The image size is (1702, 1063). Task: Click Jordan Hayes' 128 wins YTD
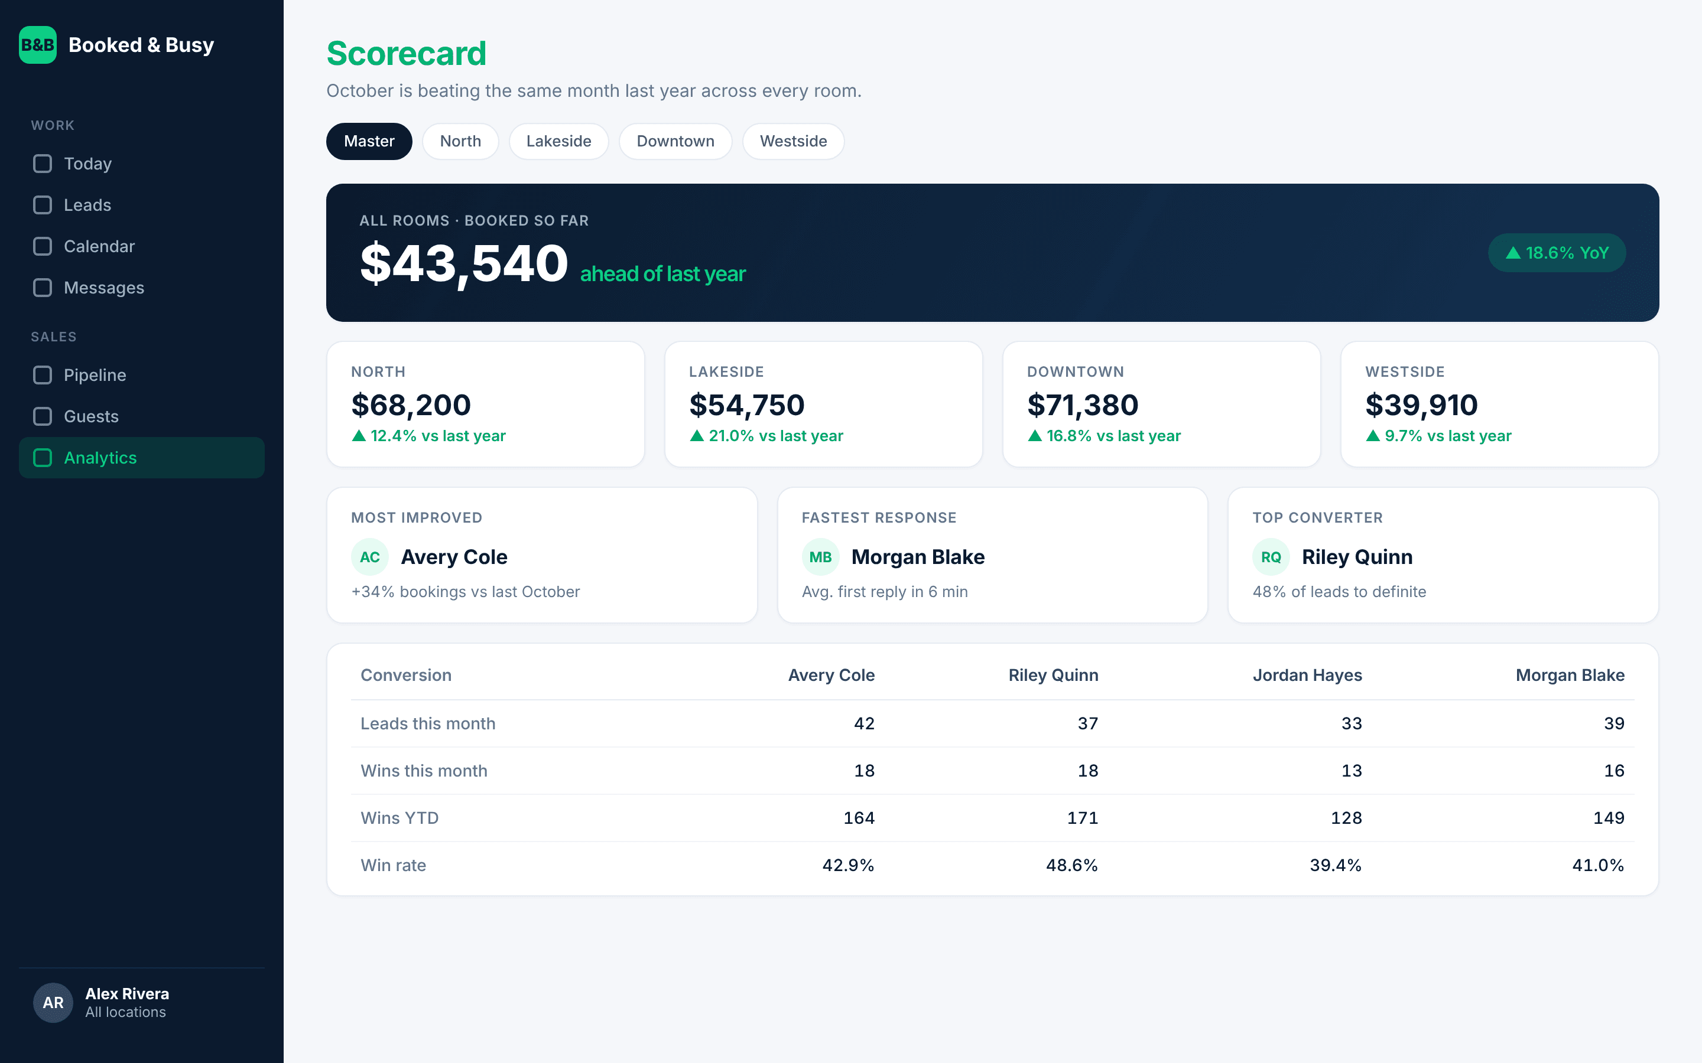coord(1346,818)
